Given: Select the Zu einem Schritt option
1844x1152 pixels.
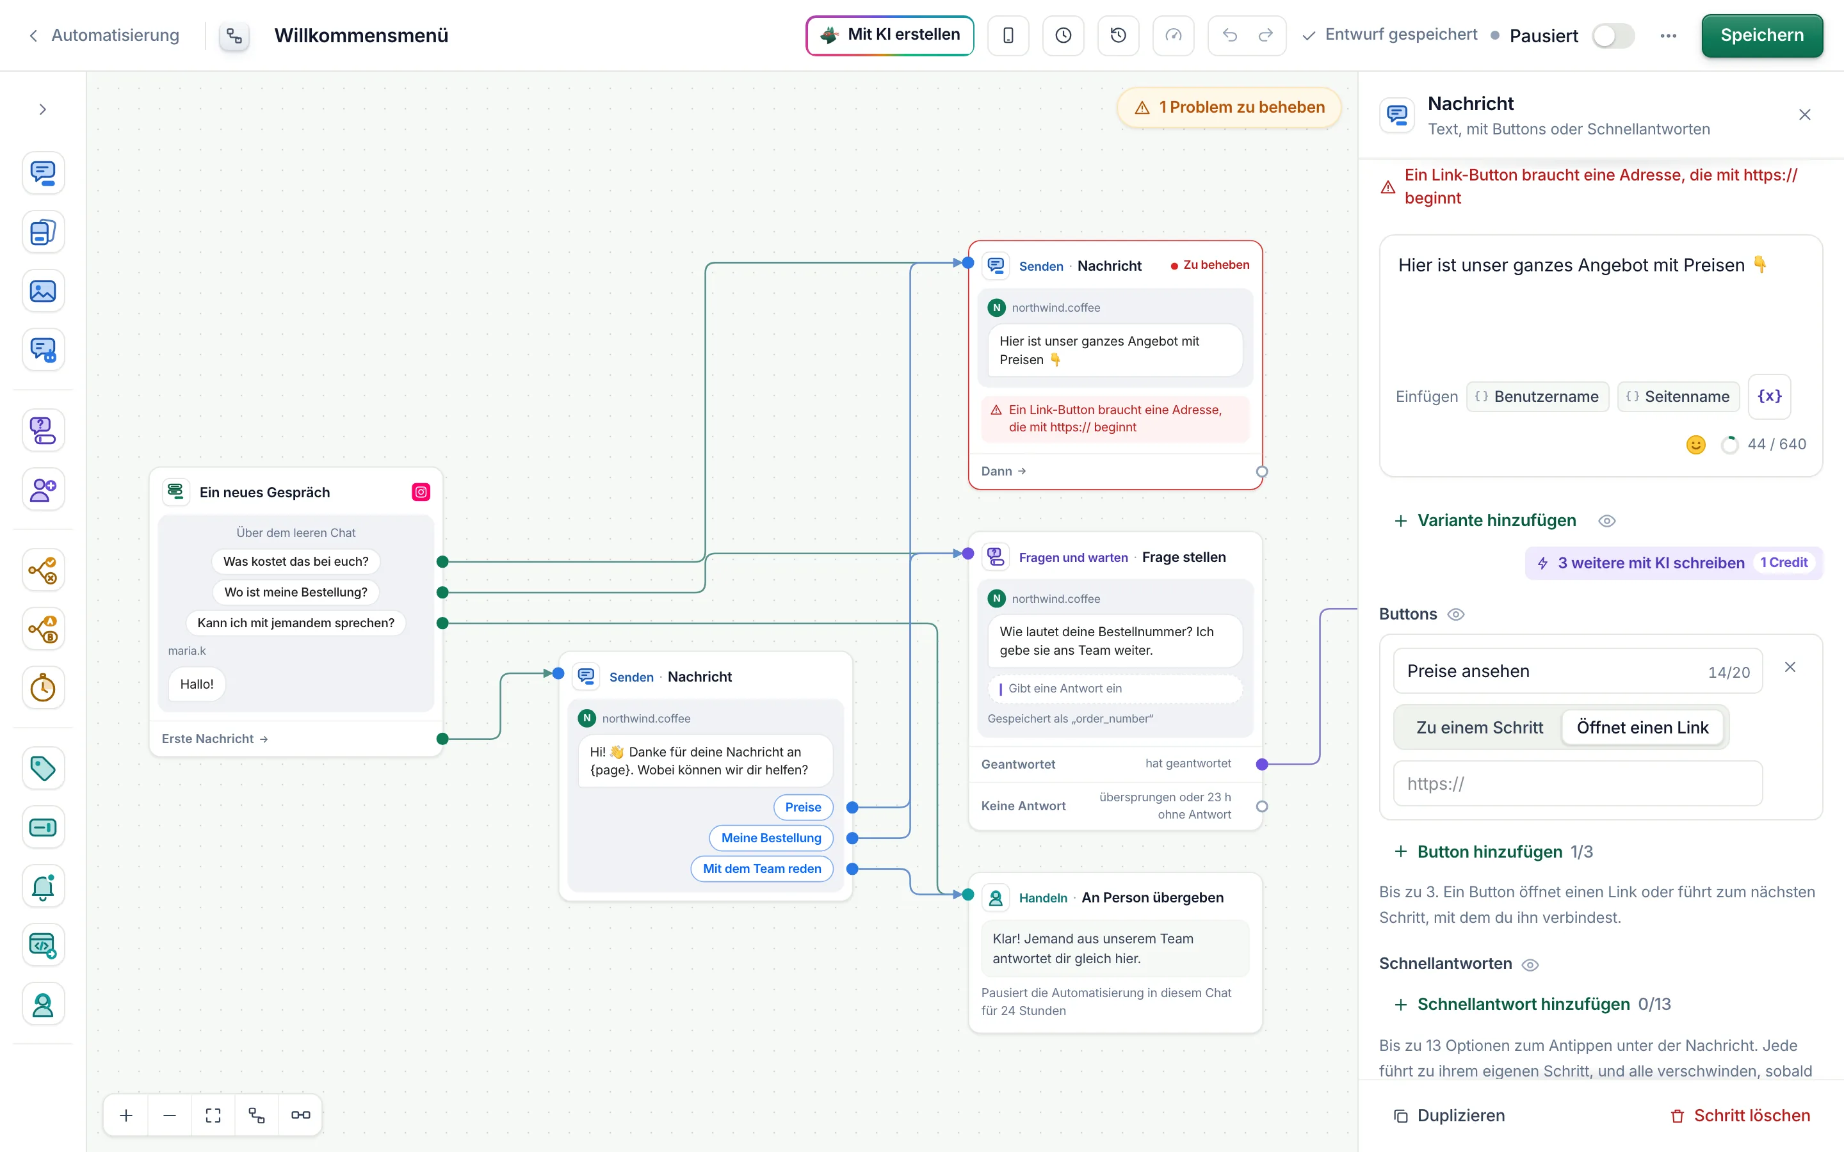Looking at the screenshot, I should click(1479, 728).
